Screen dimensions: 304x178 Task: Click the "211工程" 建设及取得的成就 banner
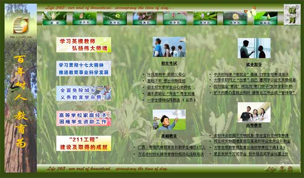point(83,143)
